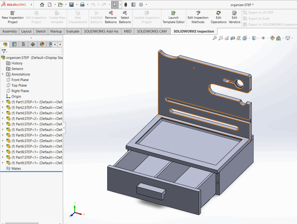This screenshot has width=297, height=224.
Task: Open Edit Inspection Methods
Action: (x=198, y=17)
